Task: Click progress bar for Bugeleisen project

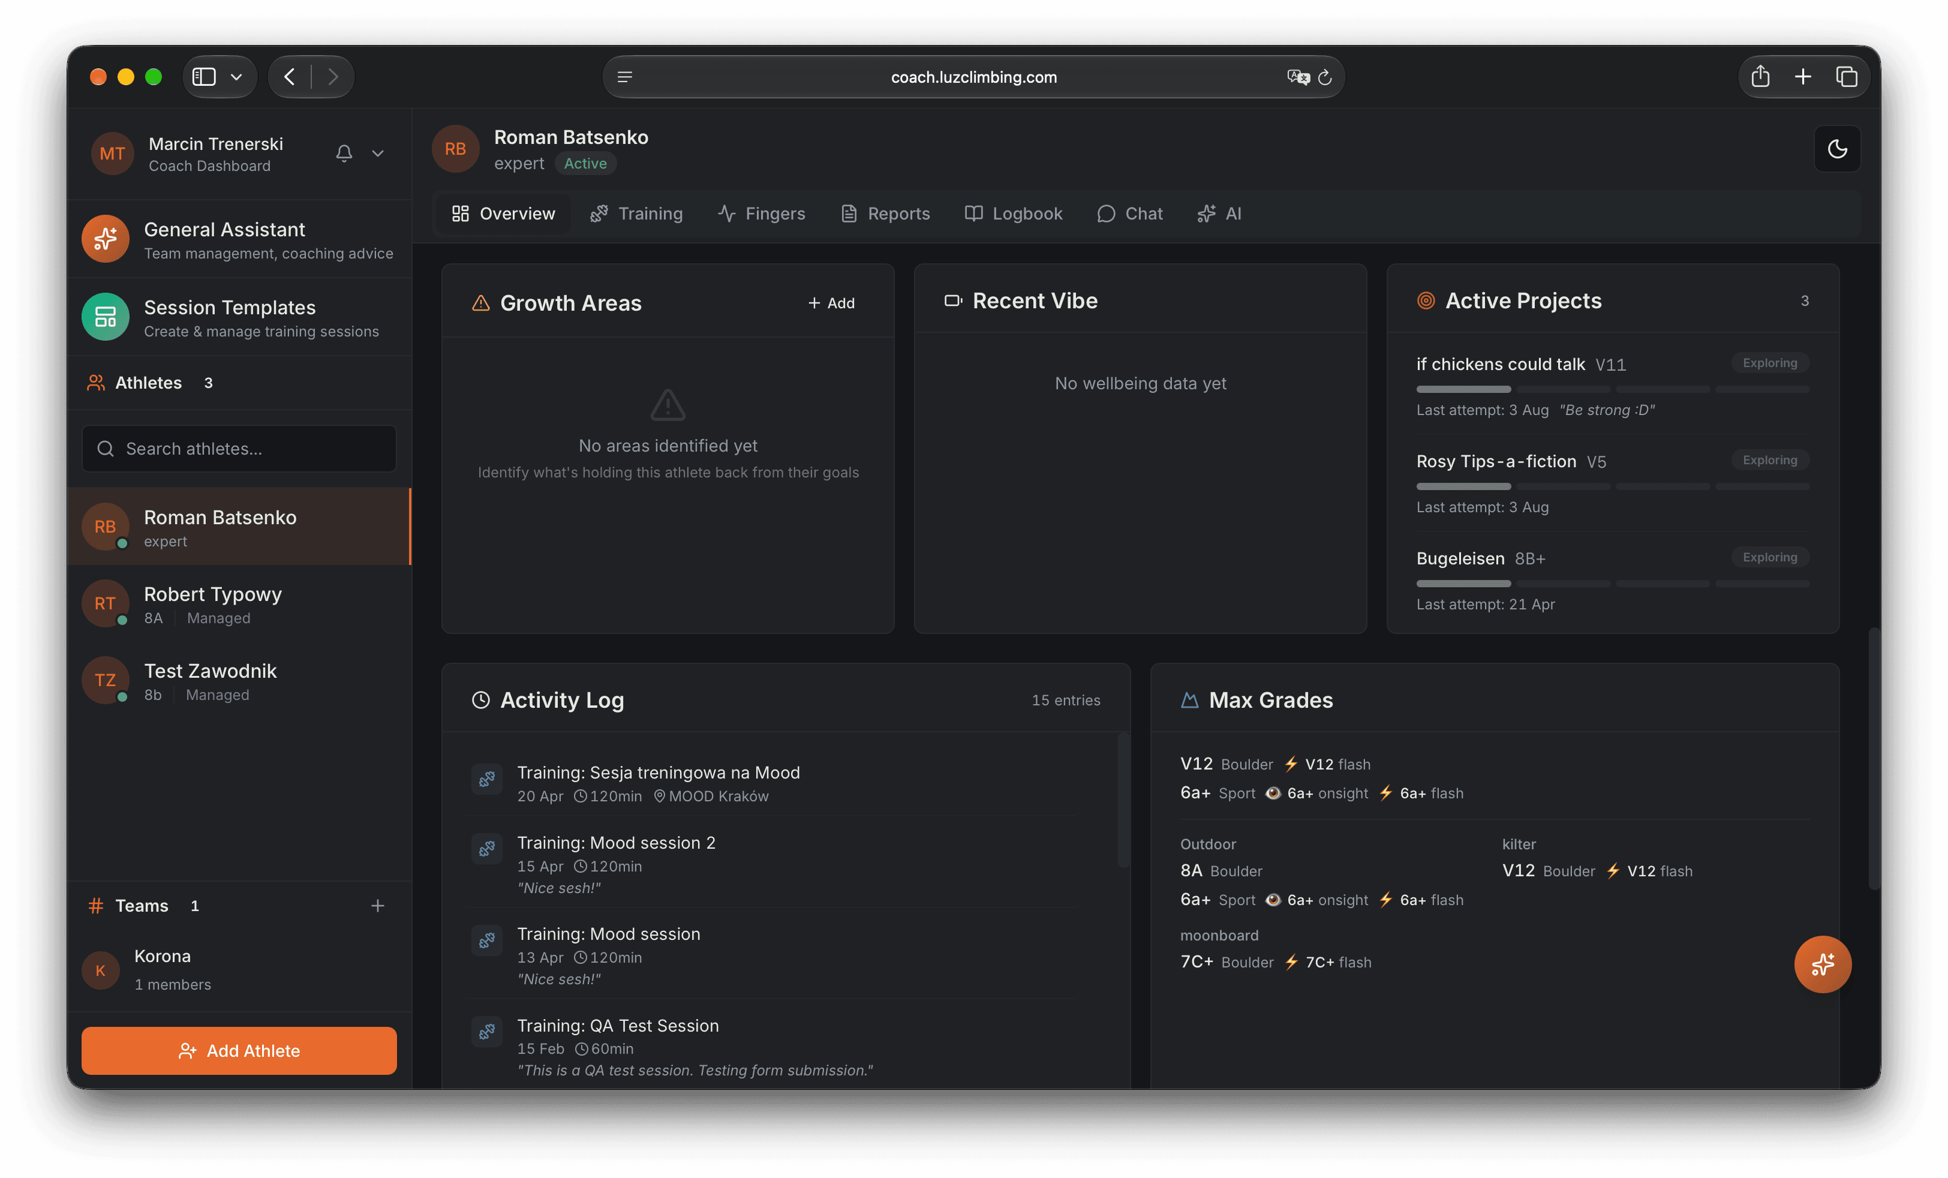Action: pyautogui.click(x=1613, y=584)
